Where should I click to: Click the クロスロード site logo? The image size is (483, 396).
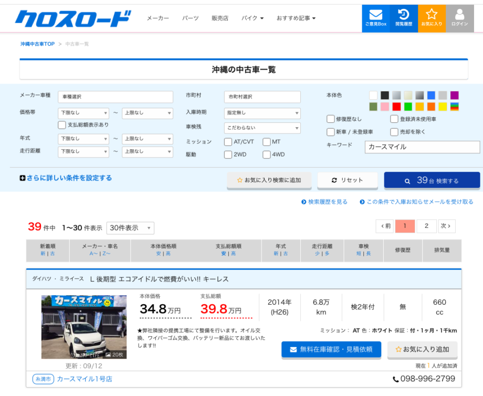[x=72, y=18]
